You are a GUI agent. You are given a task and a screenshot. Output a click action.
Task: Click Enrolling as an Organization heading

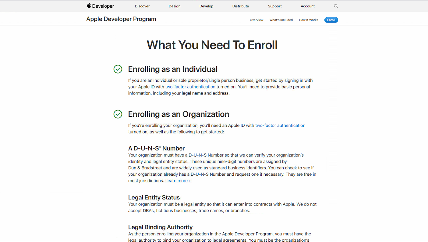pyautogui.click(x=179, y=114)
